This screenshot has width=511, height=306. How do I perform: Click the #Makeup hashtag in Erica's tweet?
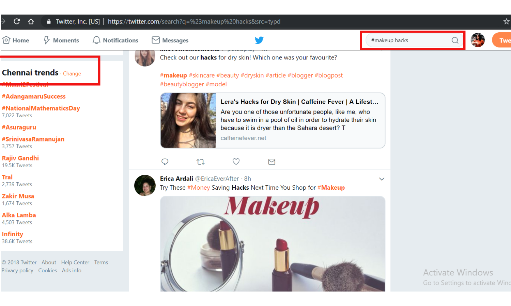pos(331,187)
